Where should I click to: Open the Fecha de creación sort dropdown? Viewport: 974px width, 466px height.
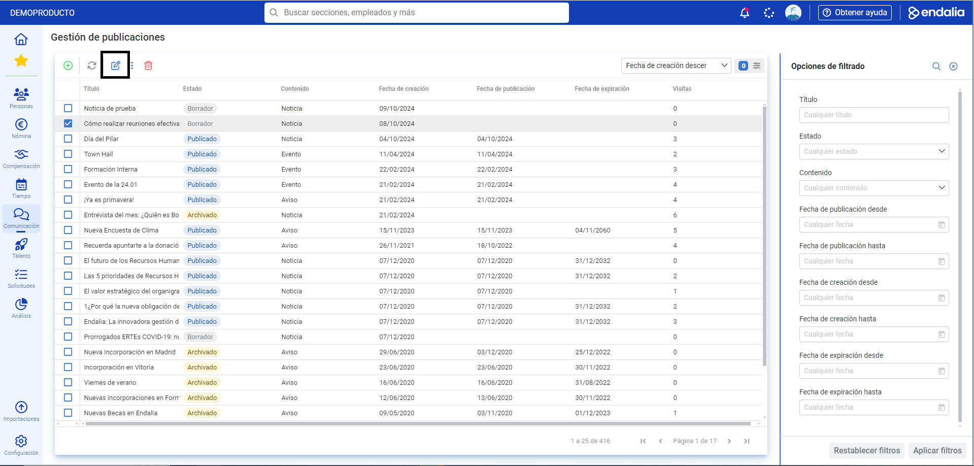[676, 65]
